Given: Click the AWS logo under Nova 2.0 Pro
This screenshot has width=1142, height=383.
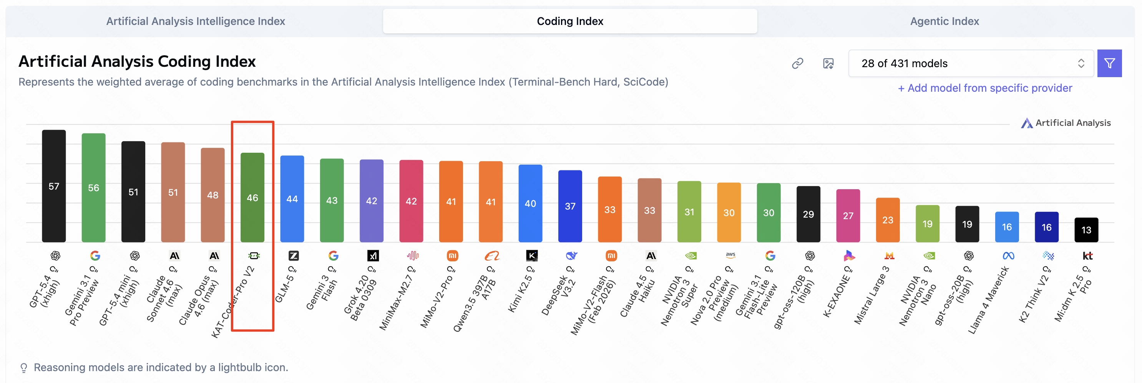Looking at the screenshot, I should click(730, 255).
